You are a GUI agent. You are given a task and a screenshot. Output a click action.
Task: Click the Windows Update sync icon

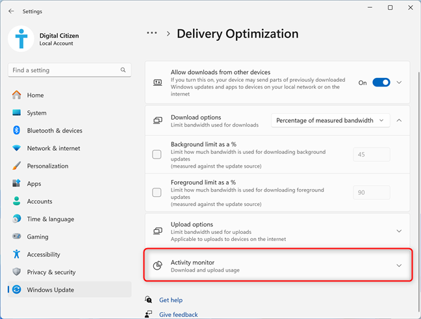pyautogui.click(x=17, y=290)
